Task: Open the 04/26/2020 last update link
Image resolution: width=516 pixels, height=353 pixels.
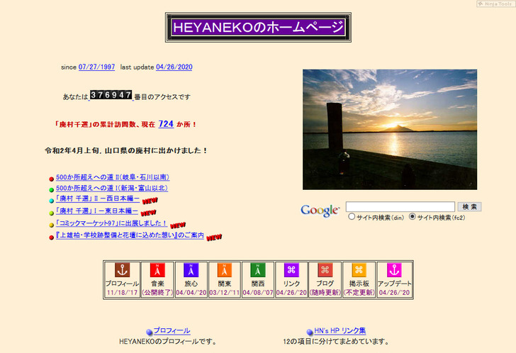Action: 174,67
